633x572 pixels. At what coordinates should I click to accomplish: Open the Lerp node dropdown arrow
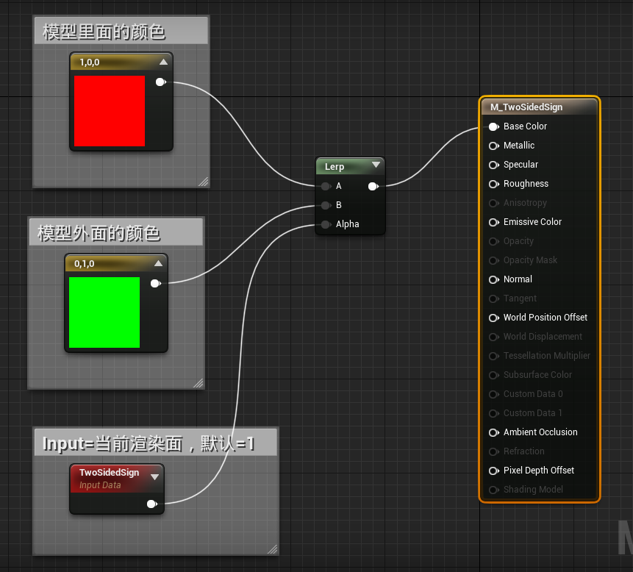click(376, 165)
